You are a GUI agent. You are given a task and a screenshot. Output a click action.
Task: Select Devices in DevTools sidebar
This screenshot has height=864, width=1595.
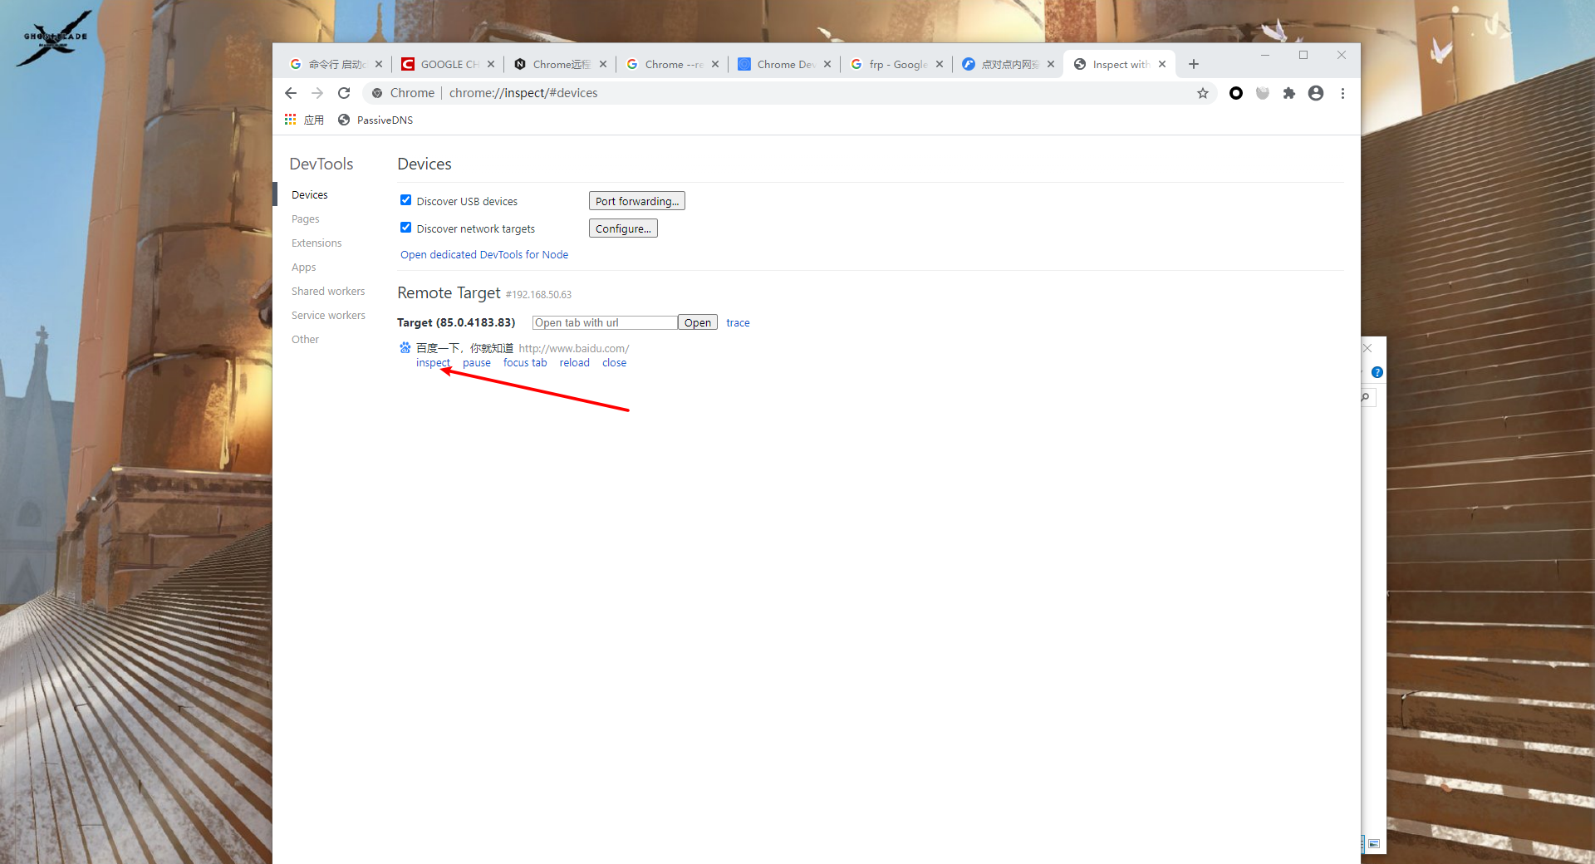click(310, 194)
